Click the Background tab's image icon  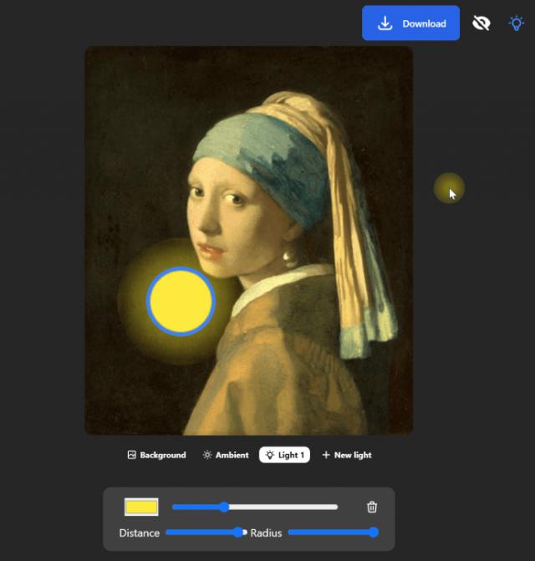click(x=131, y=455)
